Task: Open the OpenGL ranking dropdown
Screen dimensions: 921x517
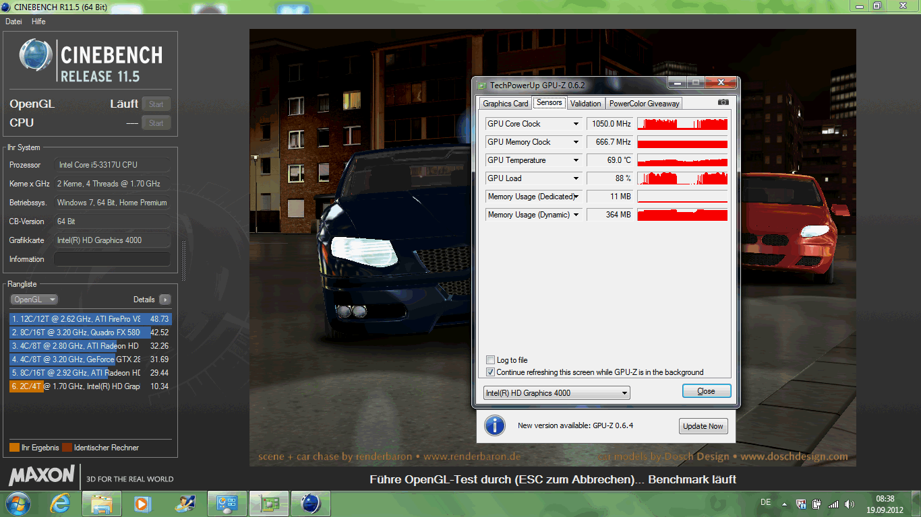Action: (34, 300)
